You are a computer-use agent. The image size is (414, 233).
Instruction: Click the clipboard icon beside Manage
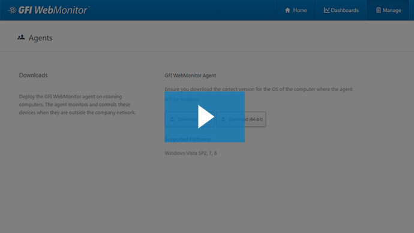(x=379, y=10)
